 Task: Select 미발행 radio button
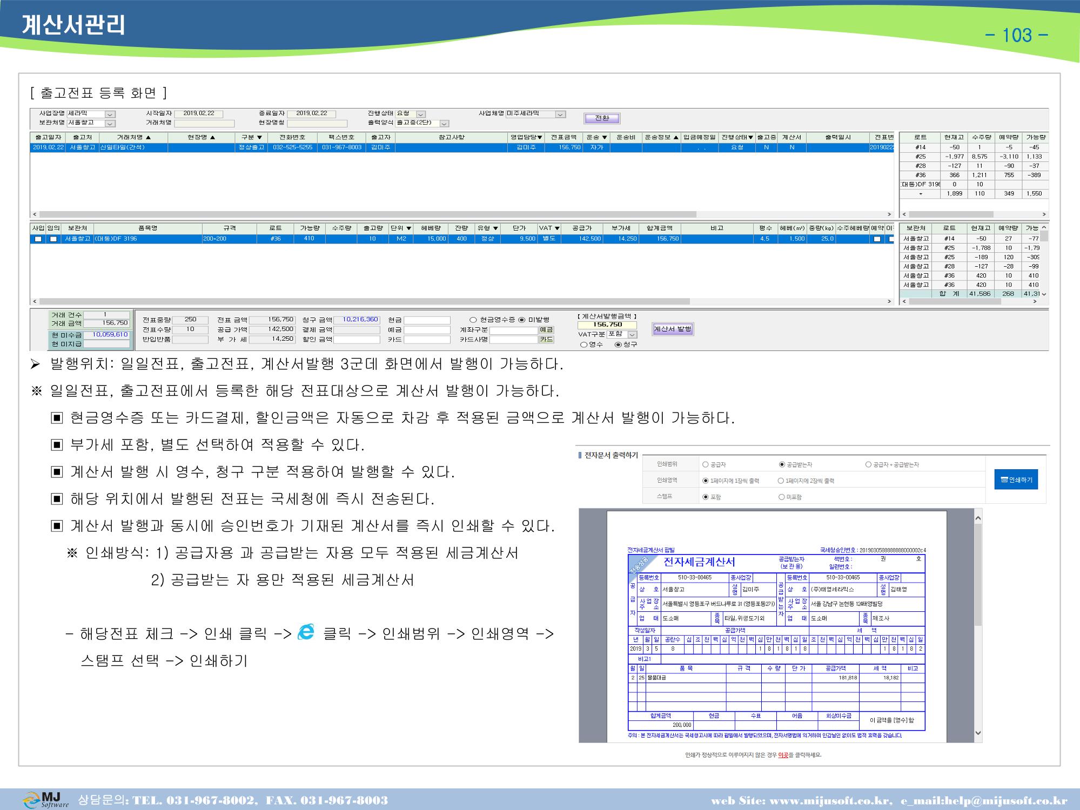(x=521, y=320)
